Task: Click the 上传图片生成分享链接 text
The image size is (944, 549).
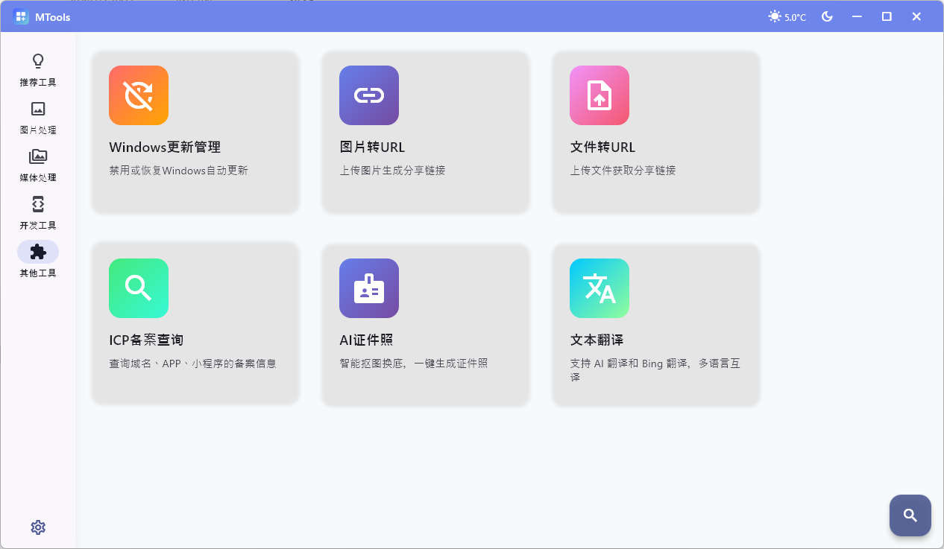Action: point(393,170)
